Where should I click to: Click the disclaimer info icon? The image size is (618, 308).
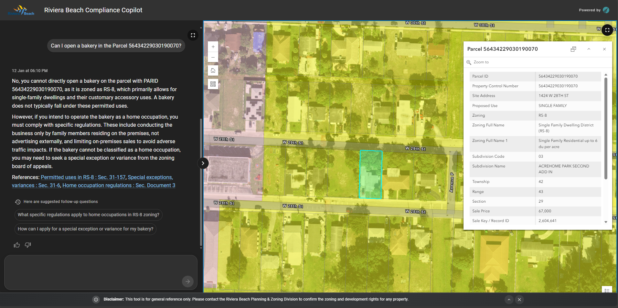(96, 300)
